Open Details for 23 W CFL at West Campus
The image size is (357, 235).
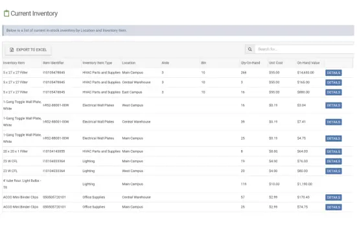point(333,171)
